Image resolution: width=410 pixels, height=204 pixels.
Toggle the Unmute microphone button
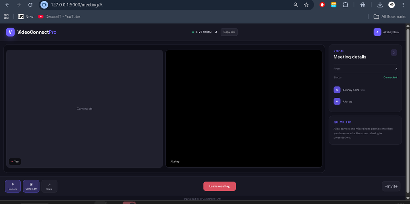coord(12,186)
